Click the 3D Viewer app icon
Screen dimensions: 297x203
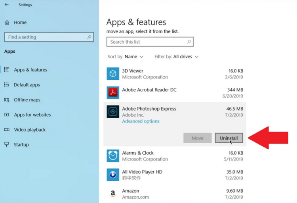(113, 74)
